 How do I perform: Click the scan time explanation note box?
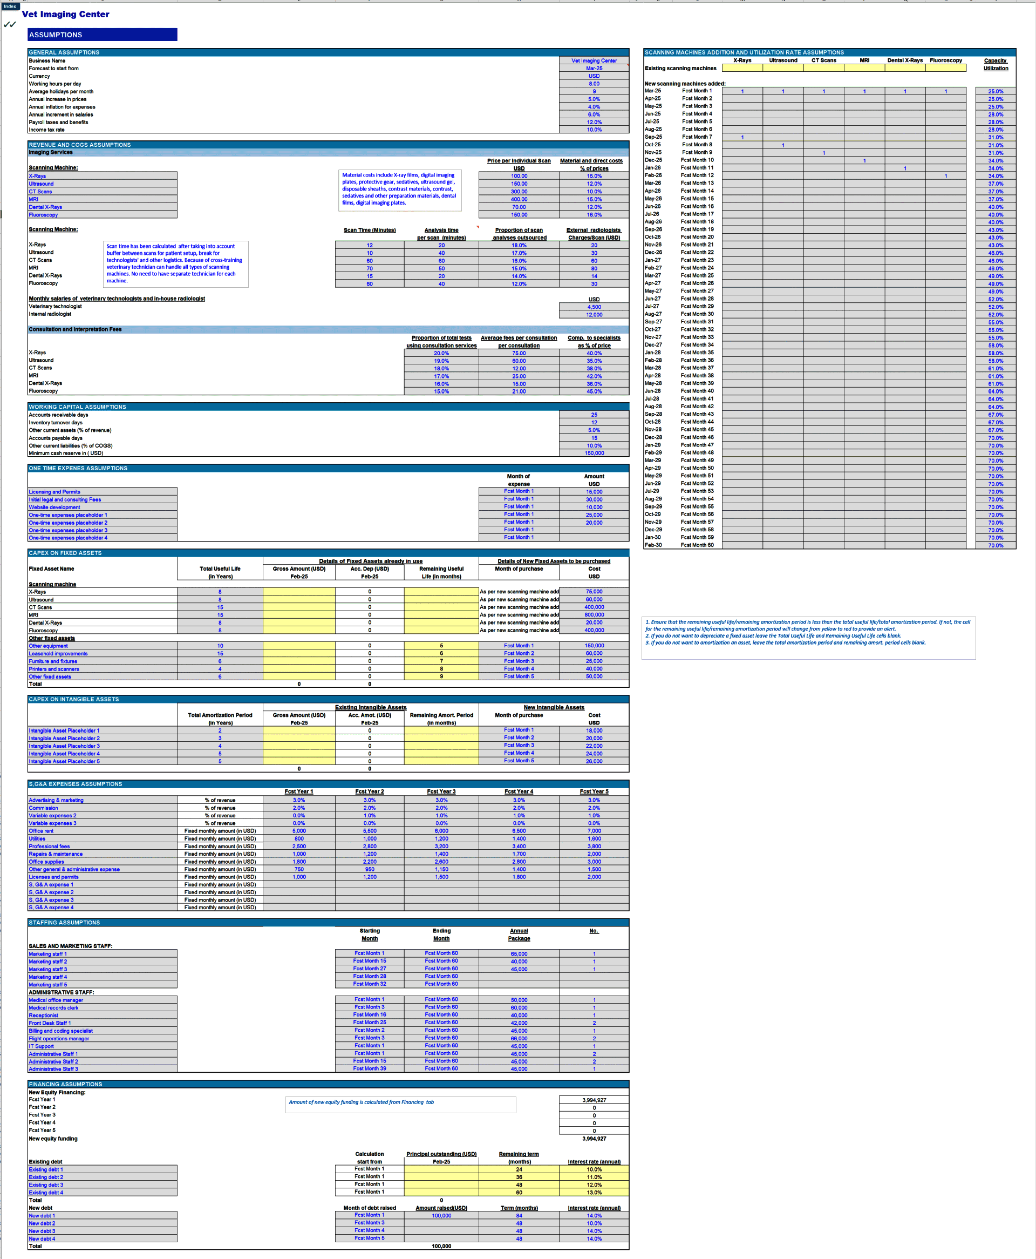tap(175, 263)
